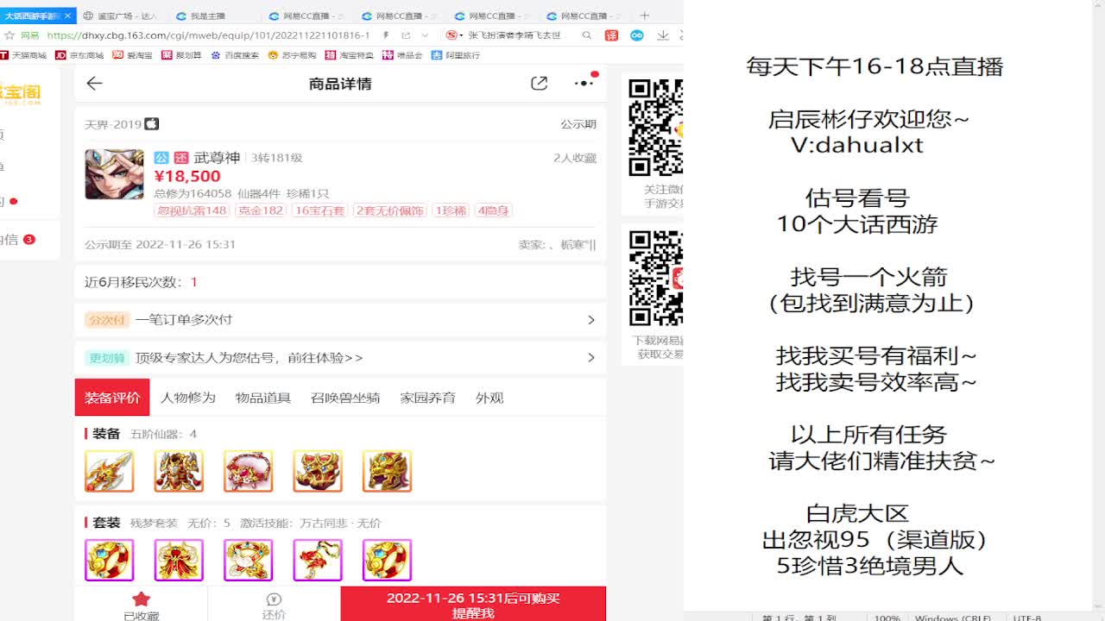Click the 1珍稀 tag
1105x621 pixels.
(x=451, y=210)
